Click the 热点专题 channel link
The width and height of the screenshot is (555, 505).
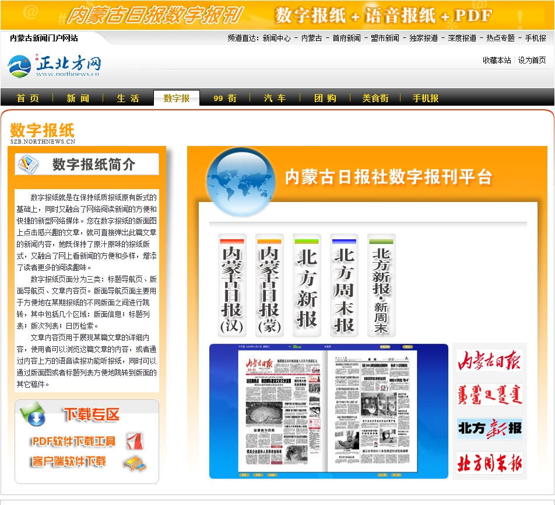[x=500, y=39]
